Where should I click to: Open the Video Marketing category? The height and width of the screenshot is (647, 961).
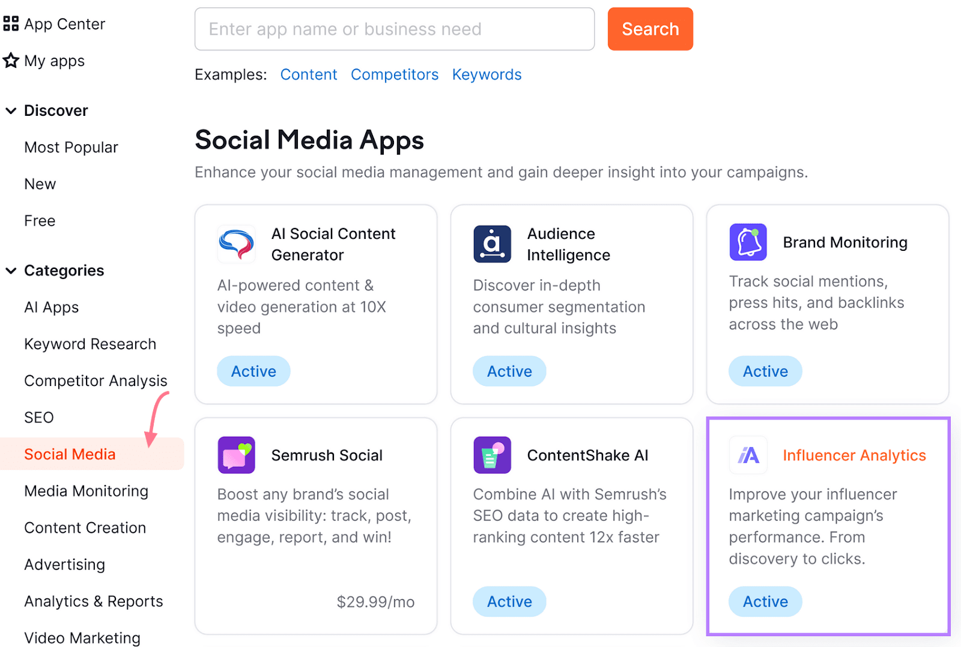tap(82, 637)
